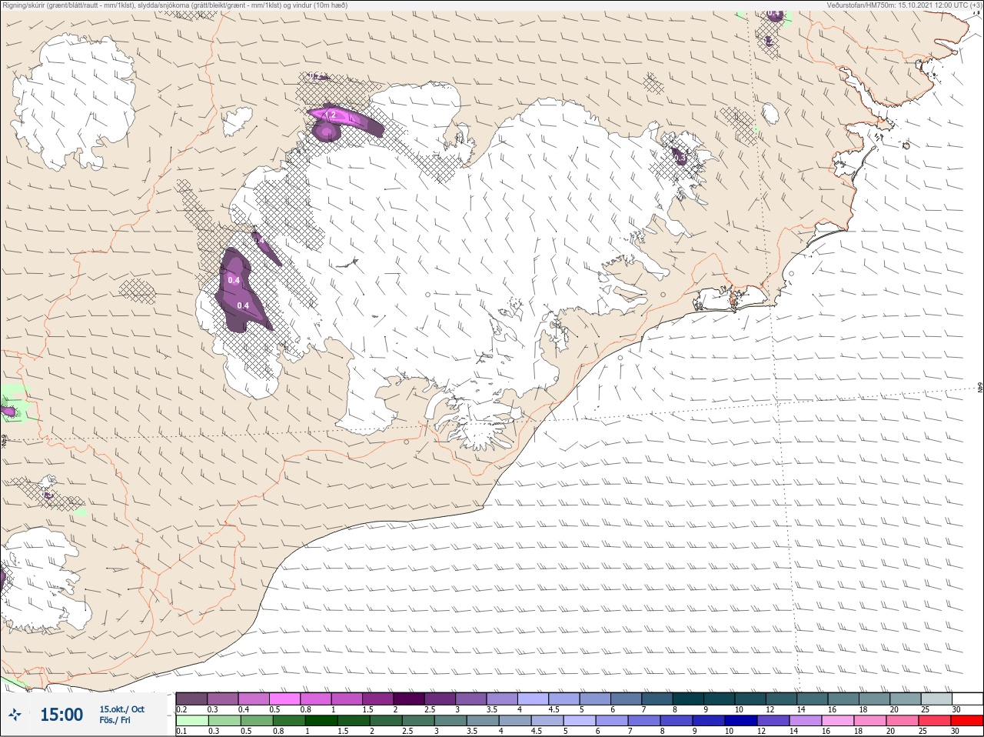Click the weekday text 'Fös./ Fri'
Viewport: 984px width, 737px height.
(x=115, y=720)
